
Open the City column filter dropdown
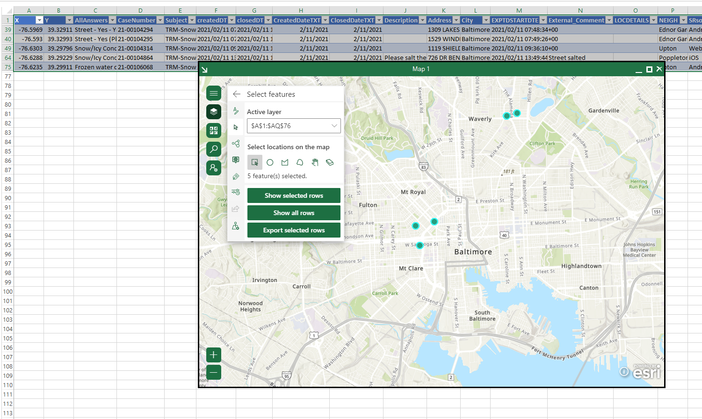(x=485, y=20)
